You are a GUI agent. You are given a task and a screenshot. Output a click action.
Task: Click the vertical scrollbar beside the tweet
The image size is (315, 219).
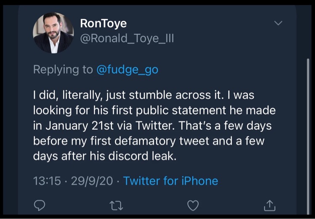(308, 136)
